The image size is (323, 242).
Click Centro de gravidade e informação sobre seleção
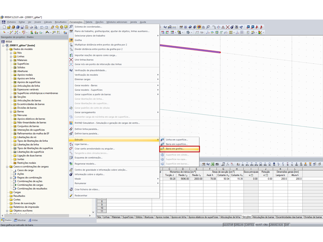click(x=114, y=170)
